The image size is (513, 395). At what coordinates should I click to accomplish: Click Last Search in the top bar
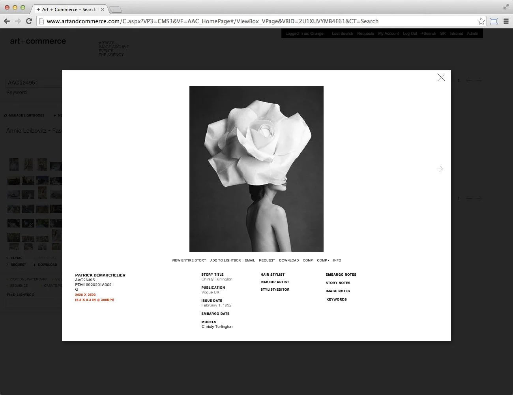(x=343, y=34)
